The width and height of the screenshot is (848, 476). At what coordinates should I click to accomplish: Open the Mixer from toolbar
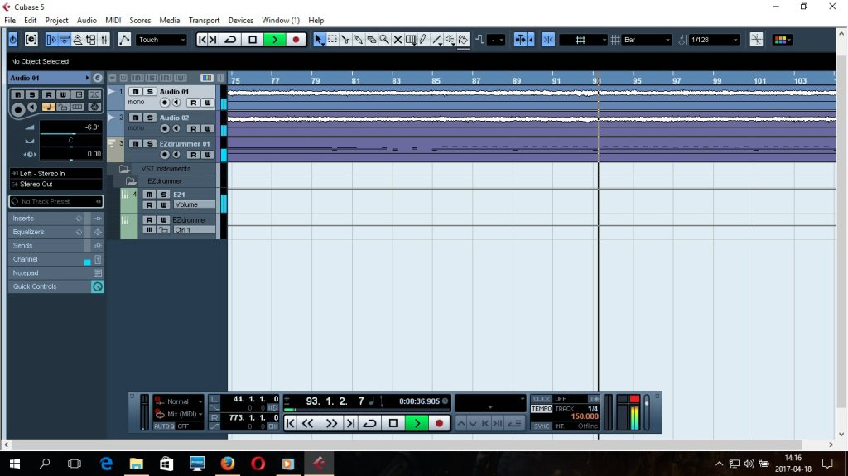point(104,40)
